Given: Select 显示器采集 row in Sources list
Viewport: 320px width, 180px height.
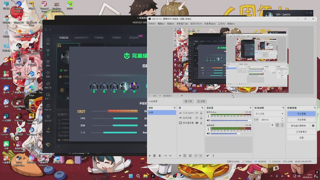Looking at the screenshot, I should (191, 123).
